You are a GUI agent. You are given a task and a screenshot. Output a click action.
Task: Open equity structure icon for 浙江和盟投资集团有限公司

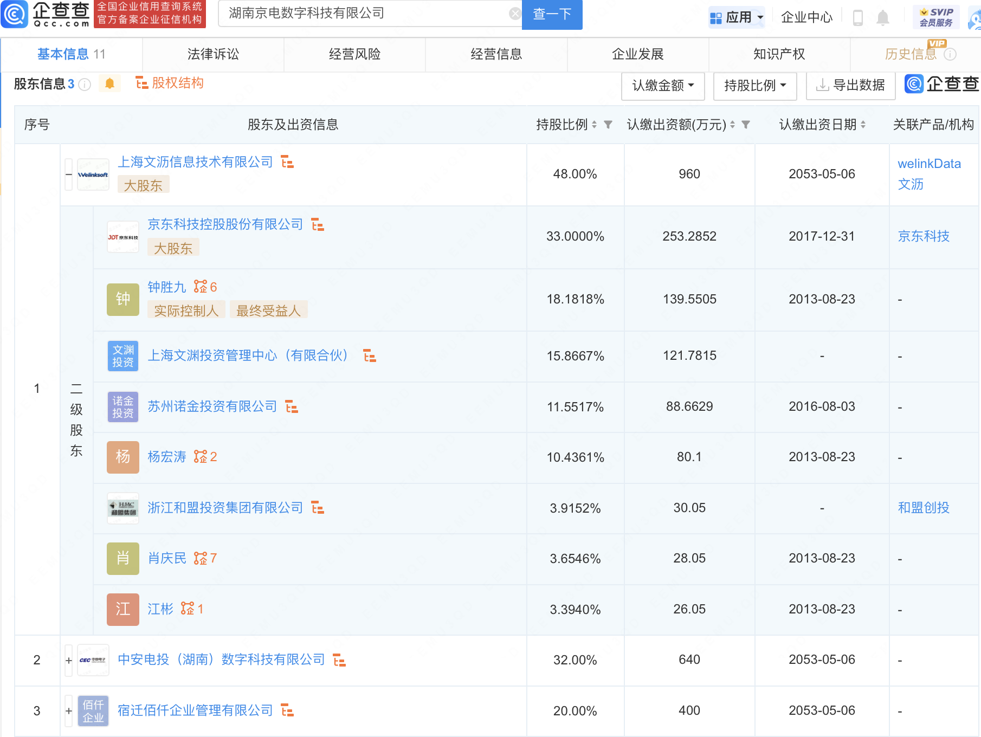pos(318,508)
